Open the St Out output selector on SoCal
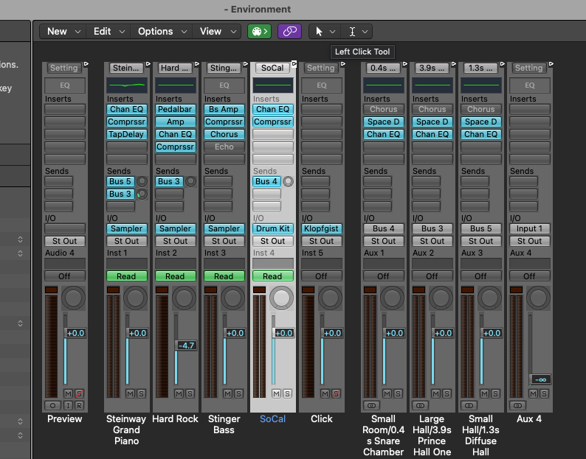The width and height of the screenshot is (586, 459). [272, 241]
